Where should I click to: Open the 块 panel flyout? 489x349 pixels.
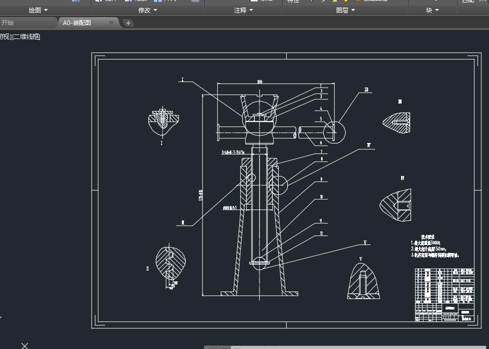click(x=433, y=10)
